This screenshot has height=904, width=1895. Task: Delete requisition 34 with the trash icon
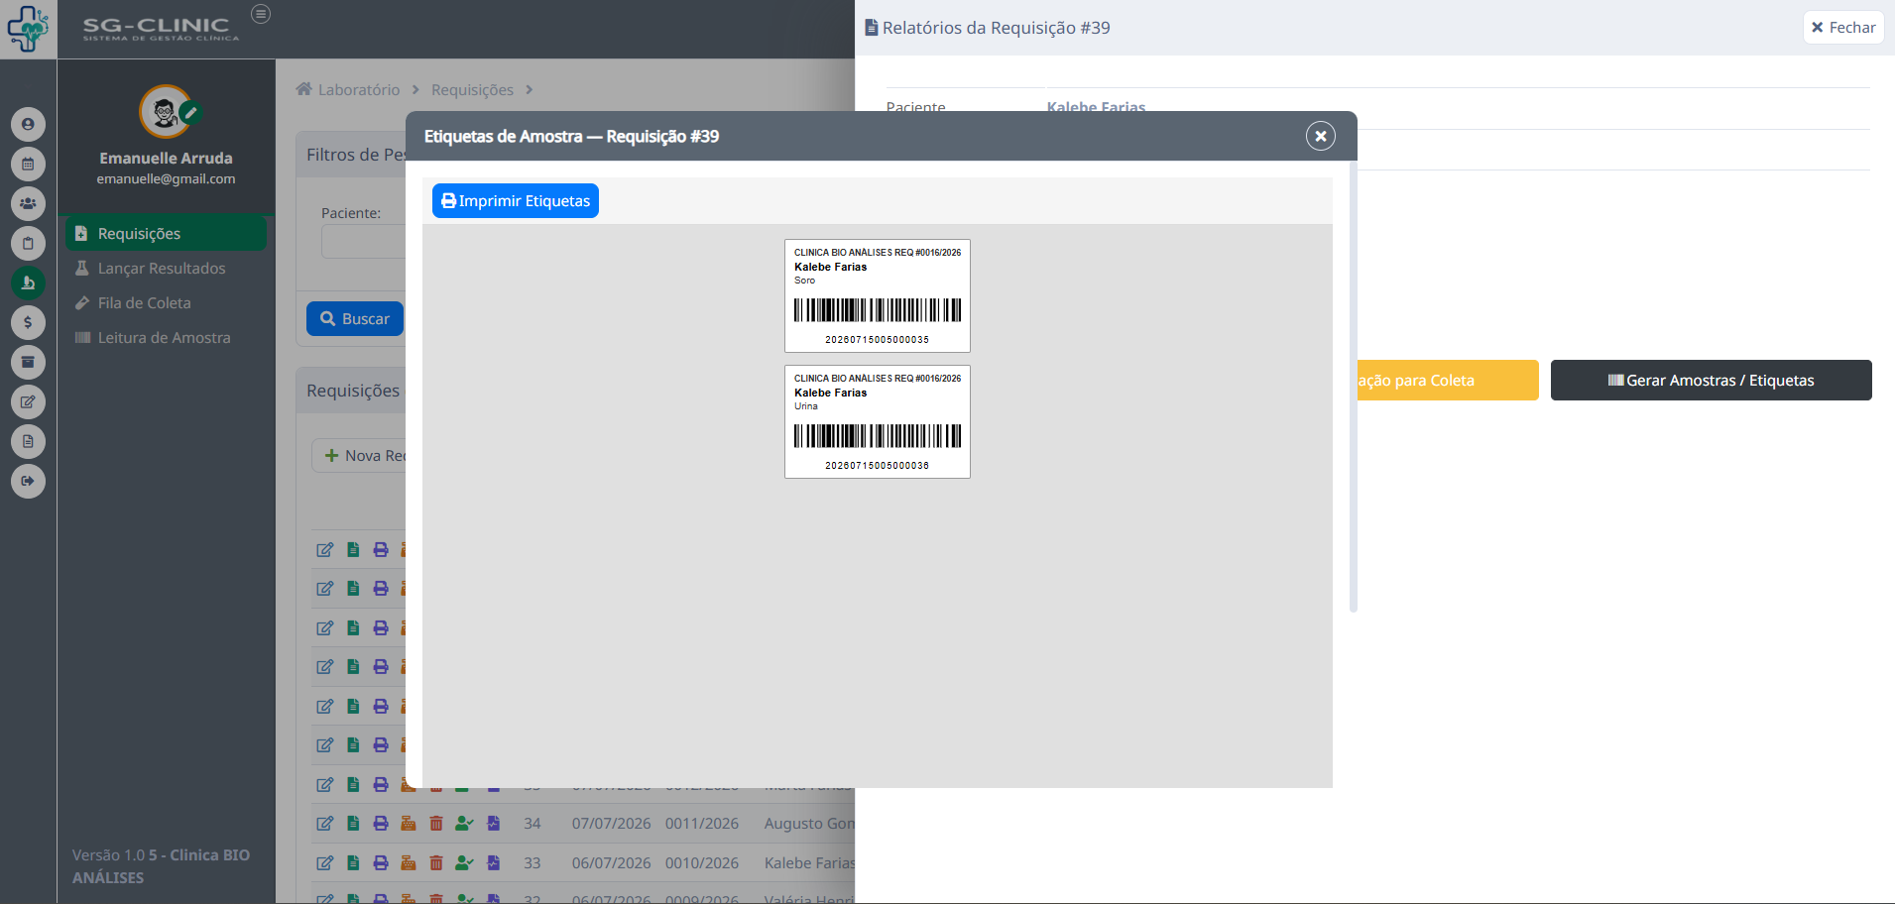click(x=436, y=824)
